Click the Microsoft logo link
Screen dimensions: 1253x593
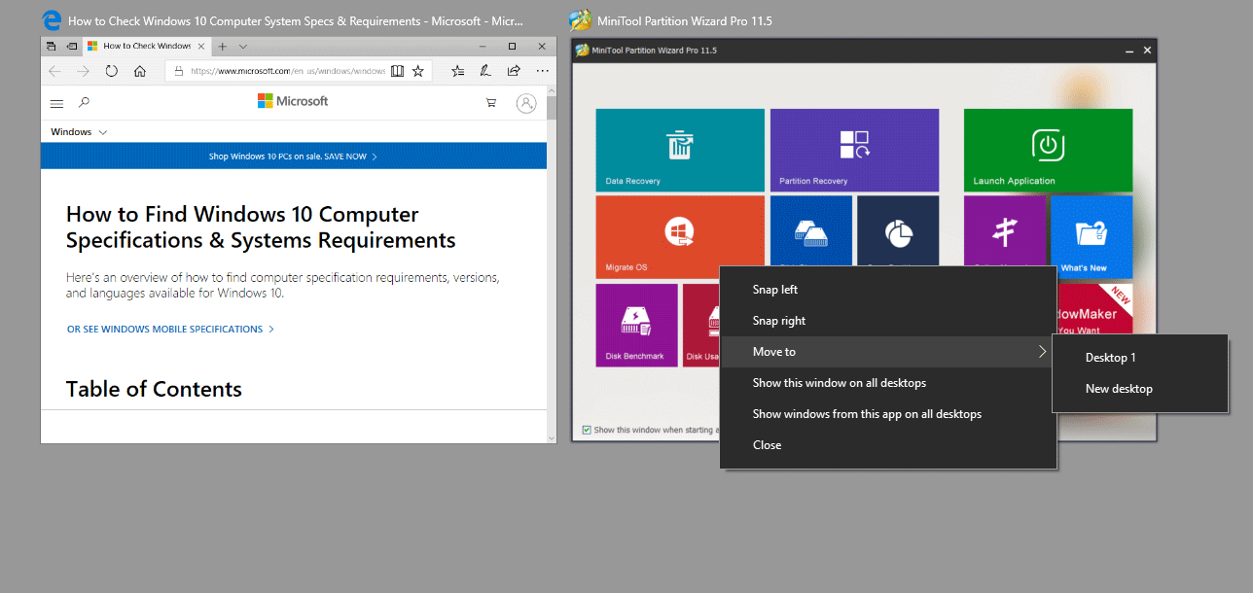(293, 101)
